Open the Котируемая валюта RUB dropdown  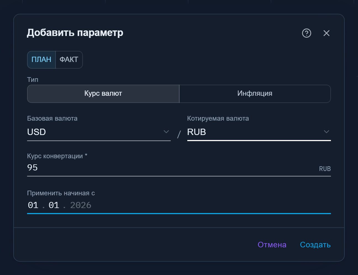[x=259, y=132]
